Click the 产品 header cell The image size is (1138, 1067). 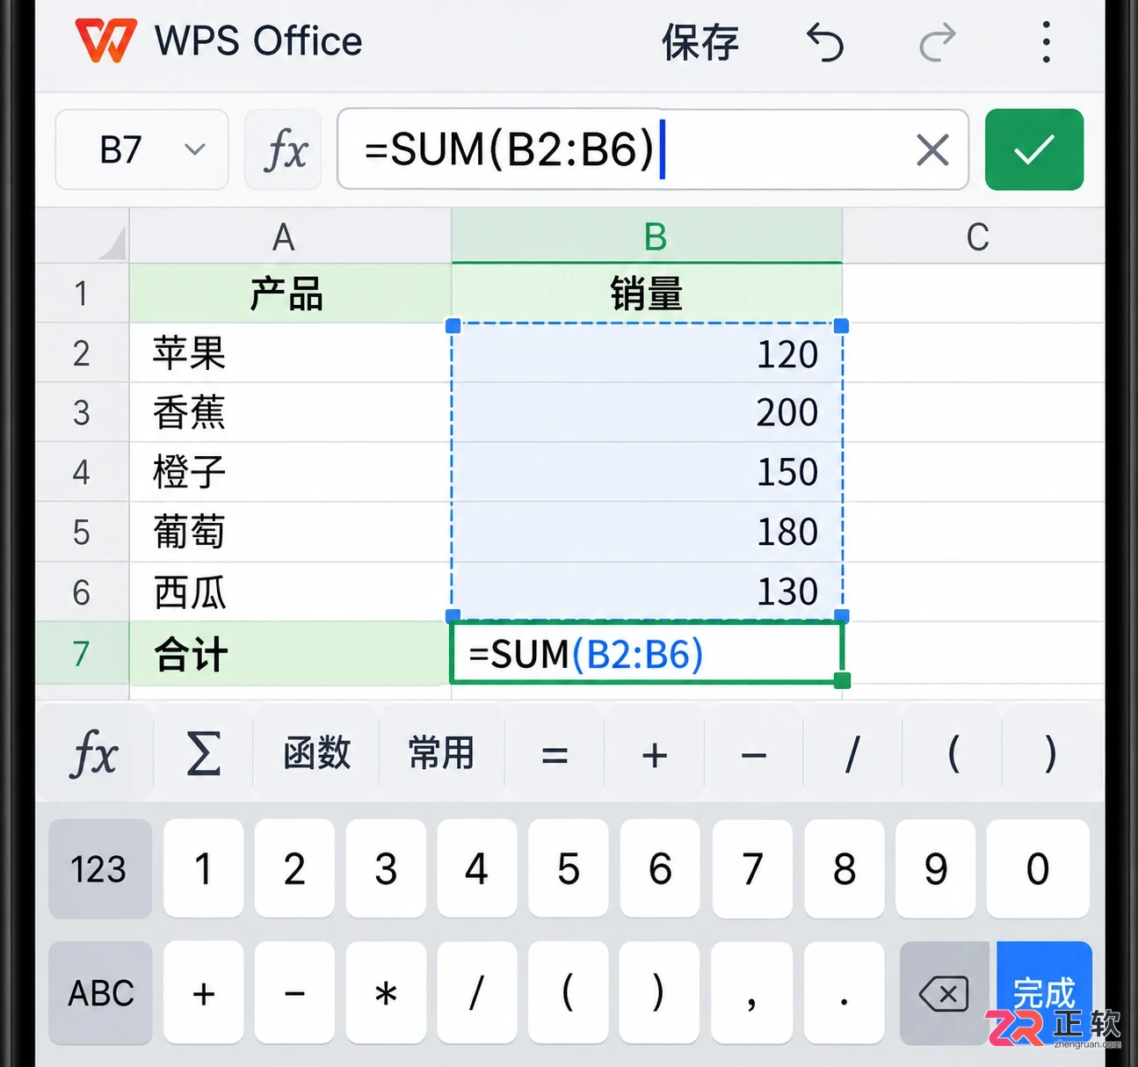click(x=290, y=294)
